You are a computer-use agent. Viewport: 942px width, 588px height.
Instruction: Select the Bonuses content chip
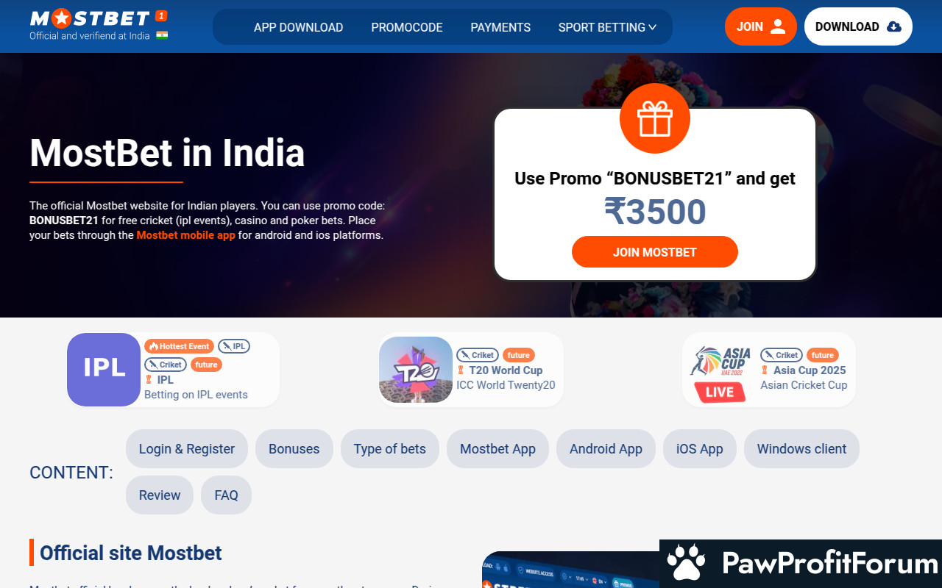[294, 449]
